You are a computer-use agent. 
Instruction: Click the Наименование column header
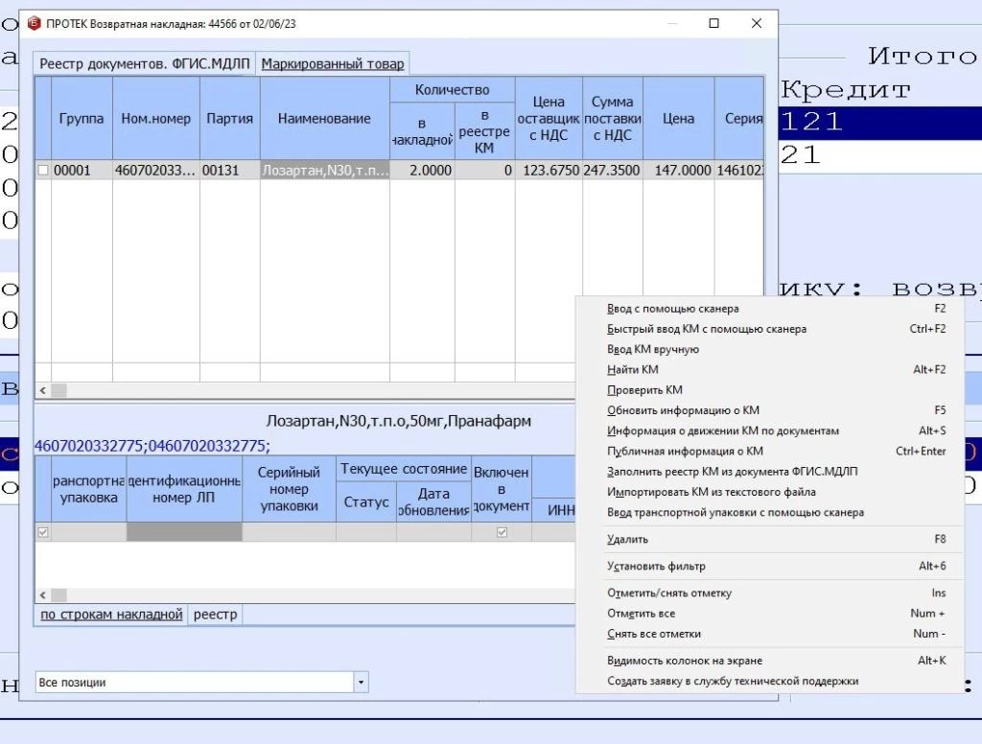324,118
